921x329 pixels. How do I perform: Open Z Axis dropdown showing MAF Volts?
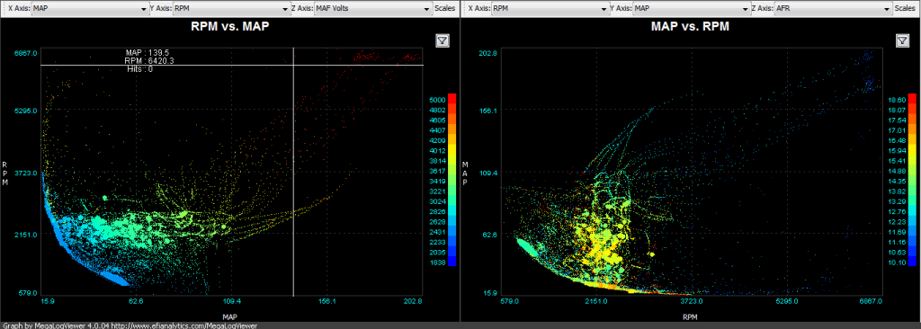tap(373, 9)
